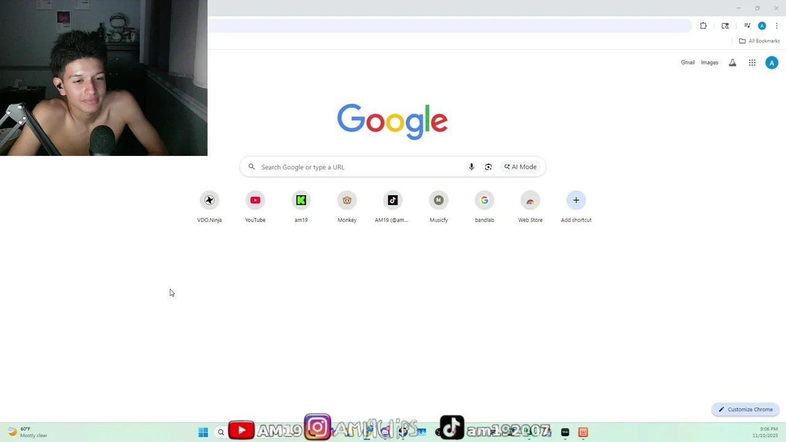Click the magnifier icon in search box
This screenshot has height=442, width=786.
click(x=251, y=167)
